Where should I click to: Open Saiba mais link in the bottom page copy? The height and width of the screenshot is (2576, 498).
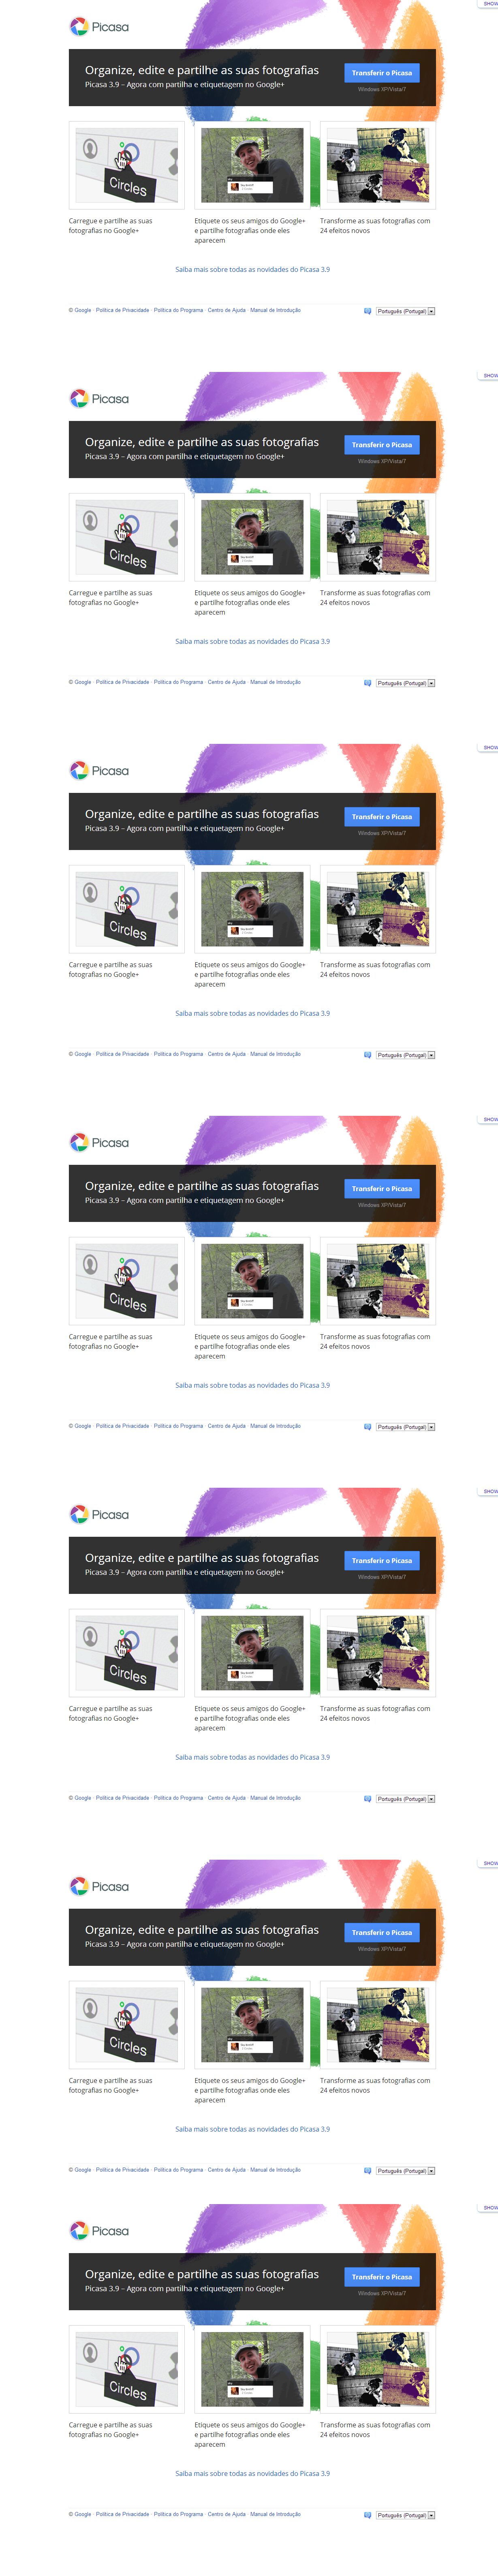(x=252, y=2473)
